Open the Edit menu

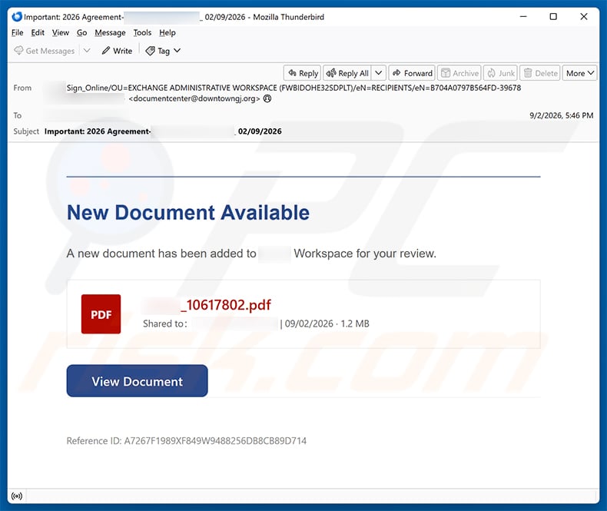(x=38, y=33)
